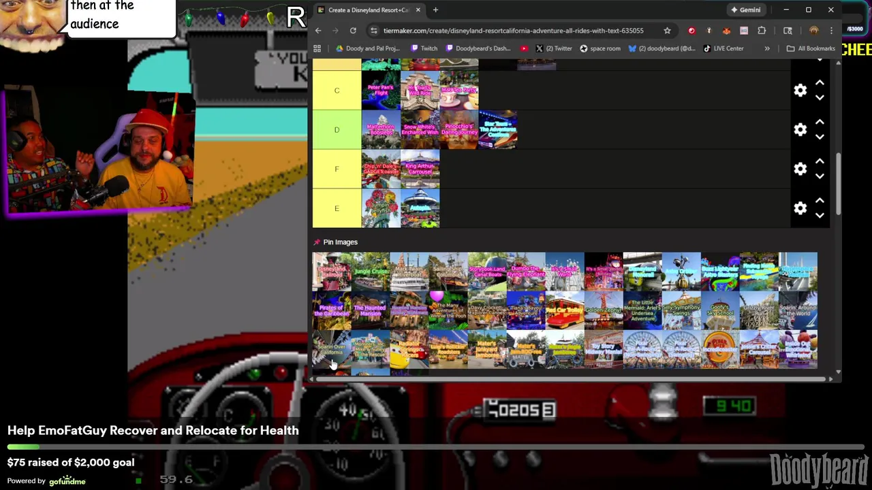Screen dimensions: 872x490
Task: Select Peter Pan's Flight in tier C
Action: 381,91
